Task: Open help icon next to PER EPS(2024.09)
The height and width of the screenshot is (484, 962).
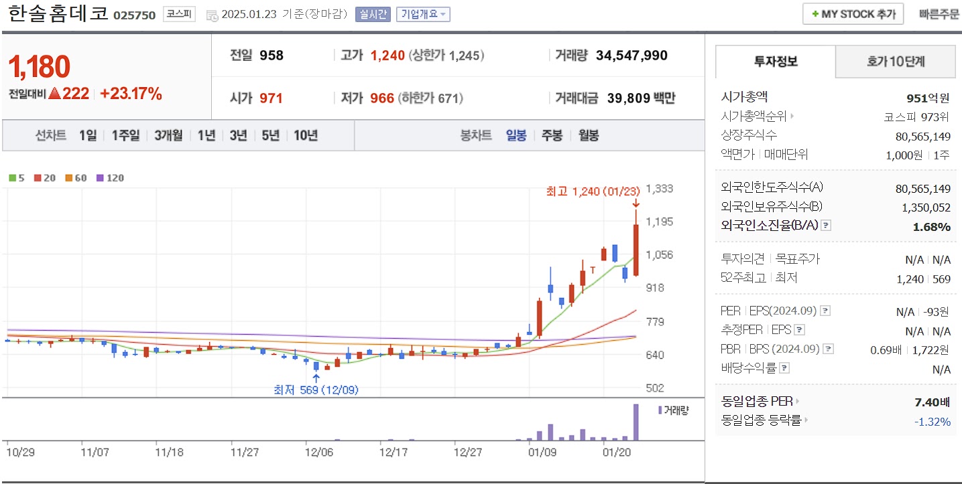Action: point(825,311)
